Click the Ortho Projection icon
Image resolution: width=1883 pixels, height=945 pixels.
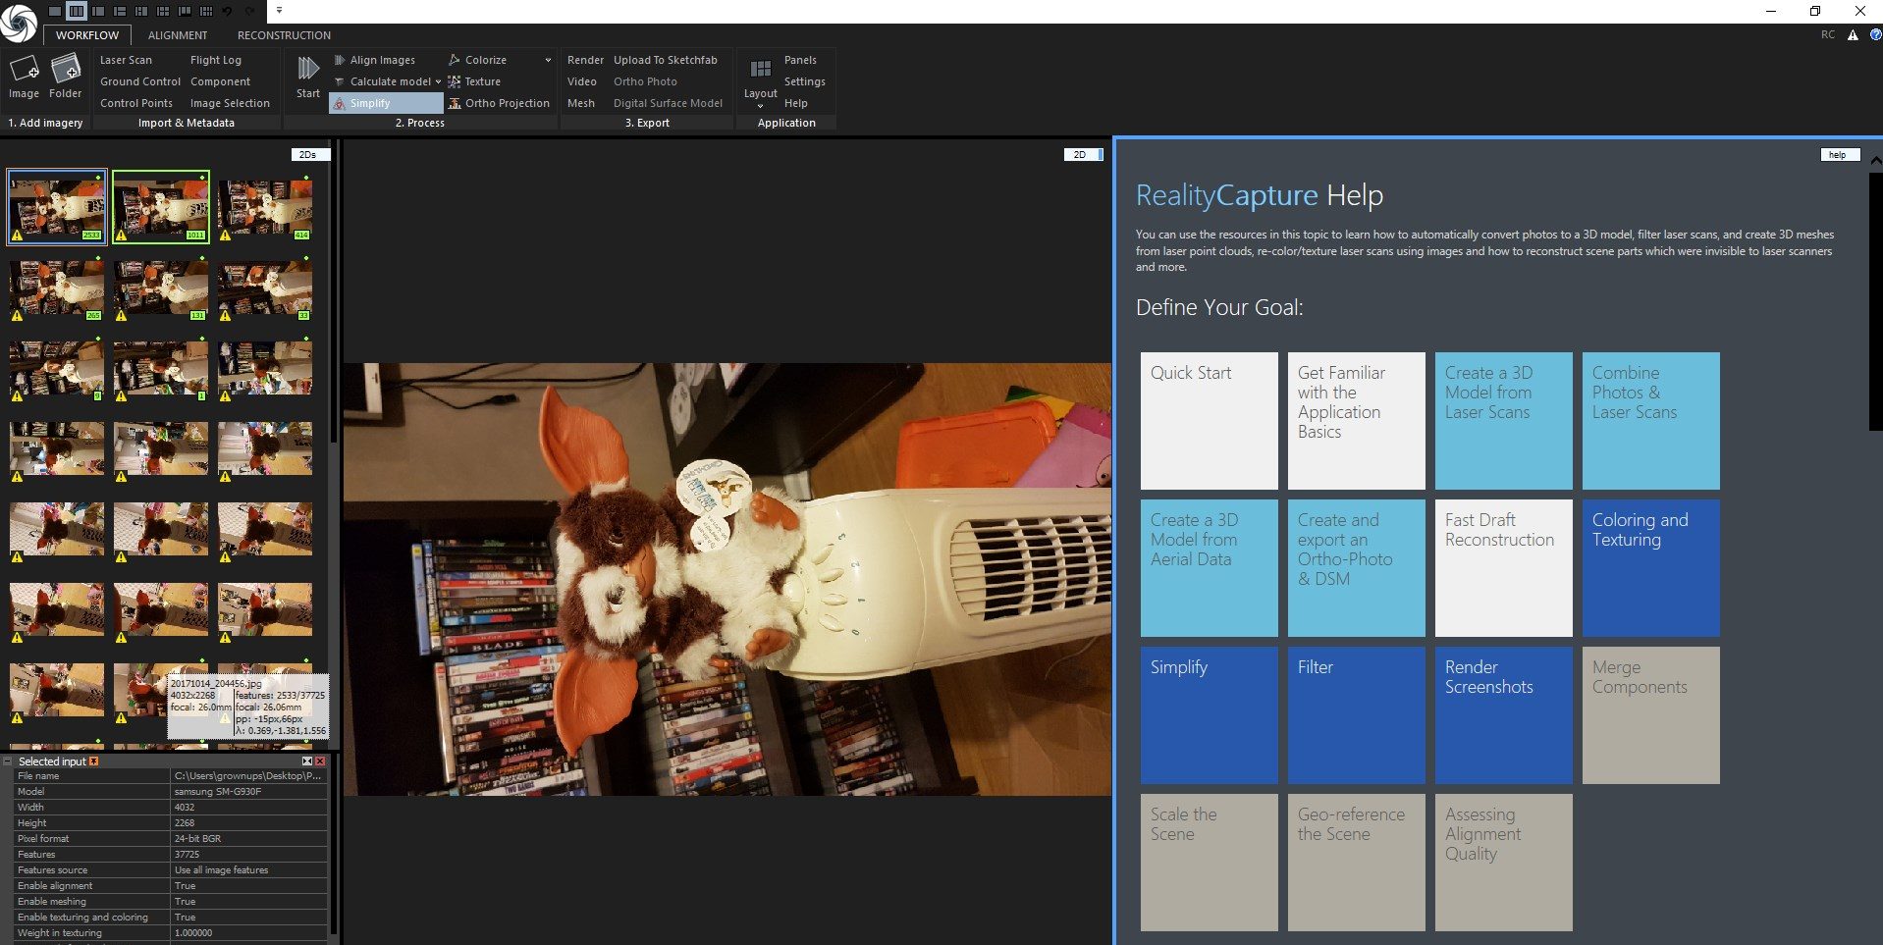tap(455, 103)
